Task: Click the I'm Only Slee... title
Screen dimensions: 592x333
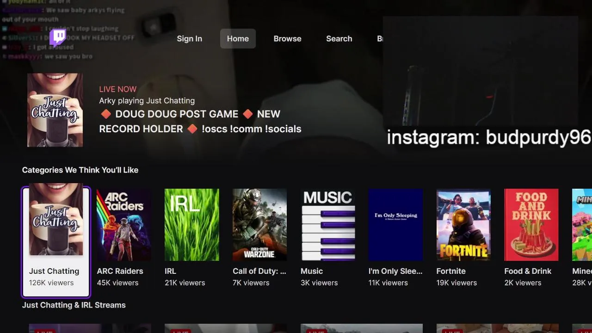Action: pyautogui.click(x=395, y=271)
